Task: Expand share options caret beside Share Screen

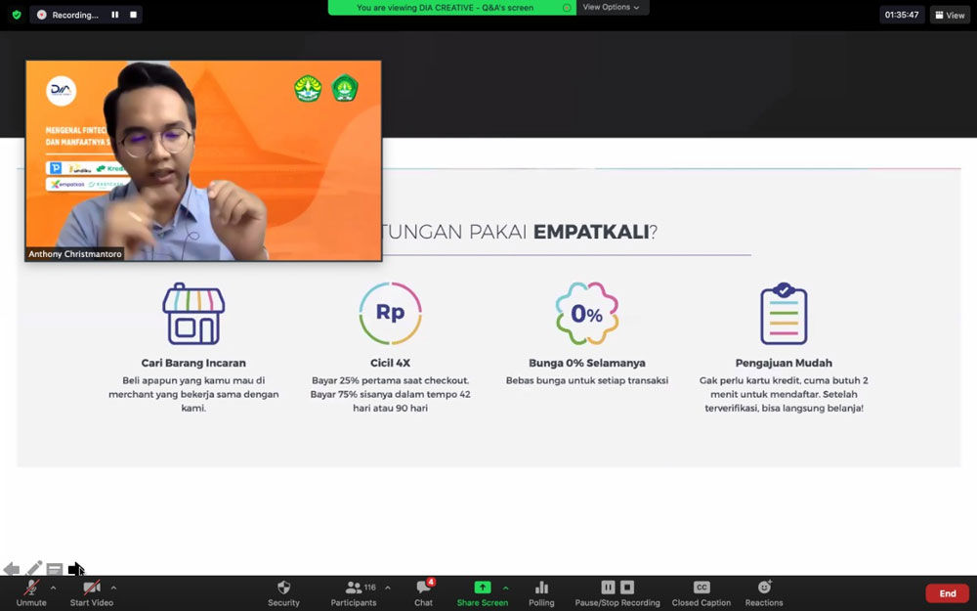Action: click(x=505, y=588)
